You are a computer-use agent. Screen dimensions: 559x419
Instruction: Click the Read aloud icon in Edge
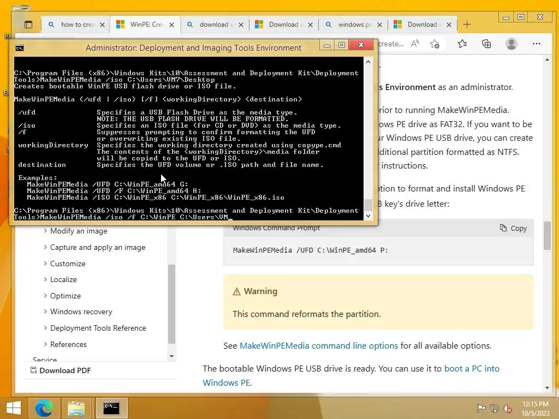point(415,44)
